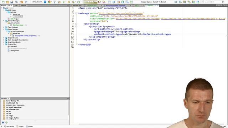Collapse the Other Sources node
Image resolution: width=228 pixels, height=128 pixels.
[x=4, y=29]
